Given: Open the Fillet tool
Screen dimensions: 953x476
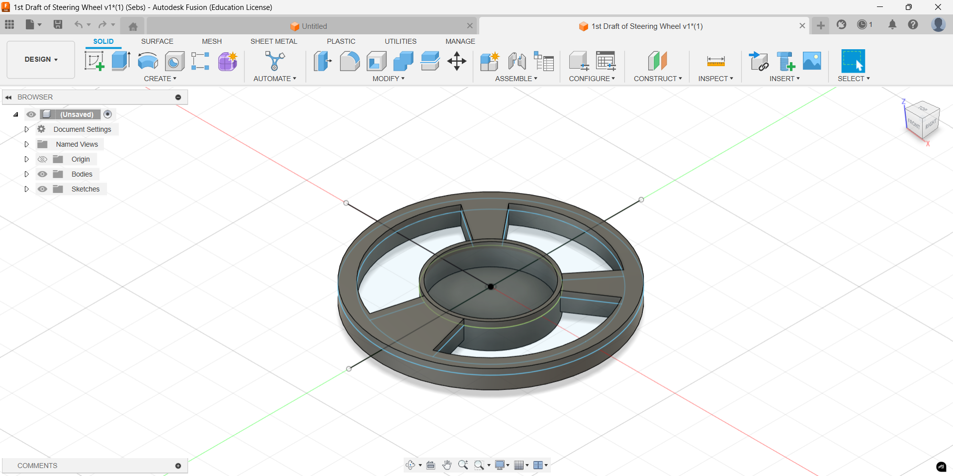Looking at the screenshot, I should [x=350, y=61].
